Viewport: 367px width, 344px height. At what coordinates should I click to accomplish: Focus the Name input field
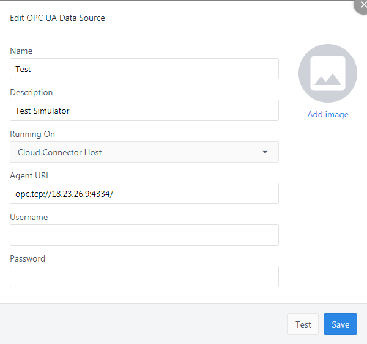(x=144, y=69)
